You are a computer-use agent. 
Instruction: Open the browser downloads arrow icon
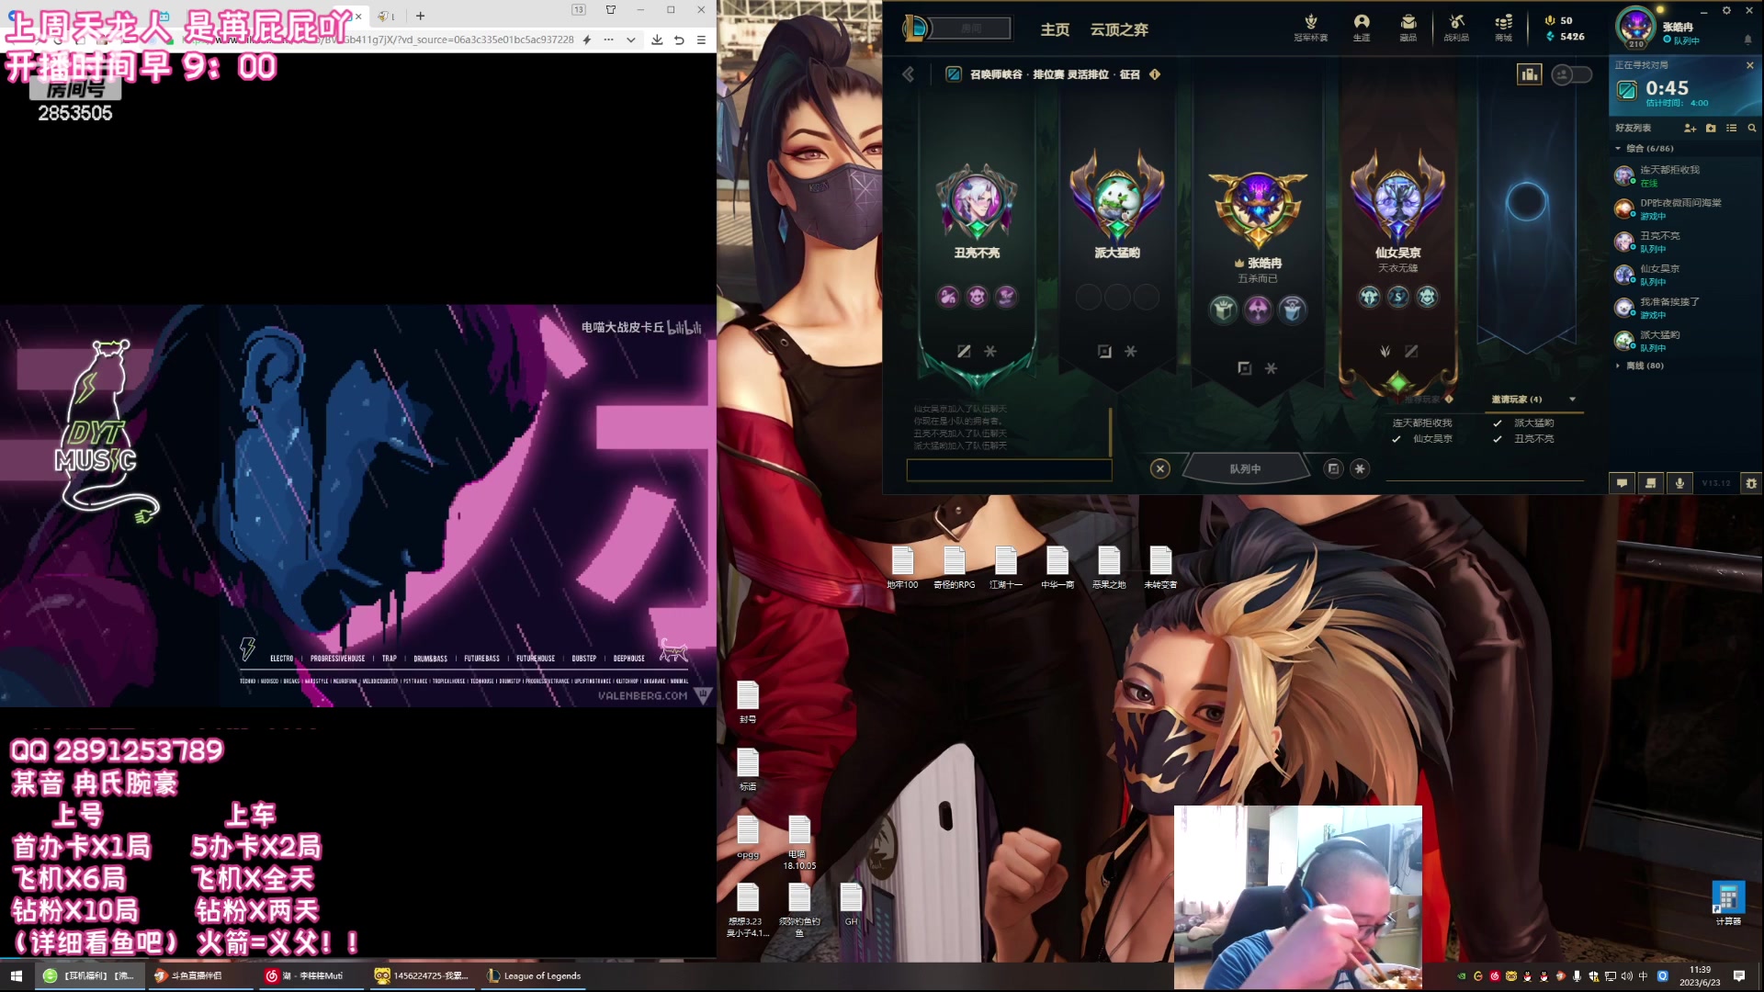tap(657, 39)
